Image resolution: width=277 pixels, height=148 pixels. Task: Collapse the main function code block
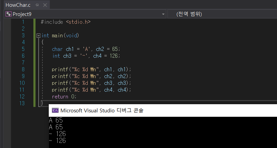coord(38,36)
